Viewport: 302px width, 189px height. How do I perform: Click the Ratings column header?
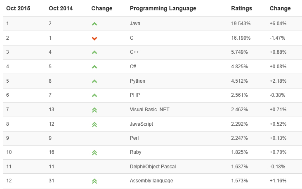tap(241, 8)
